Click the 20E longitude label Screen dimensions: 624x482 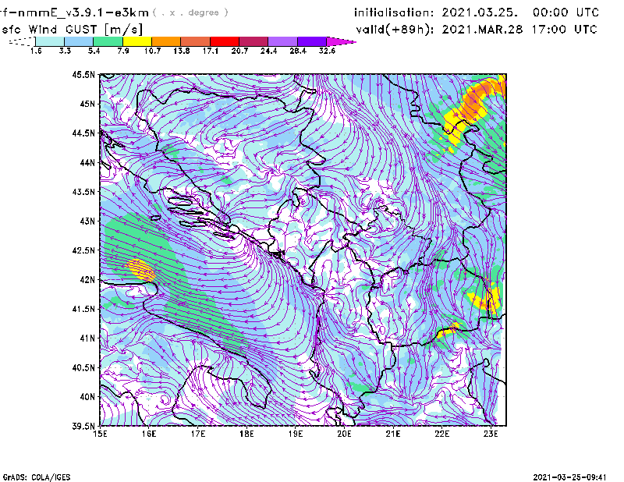(x=344, y=434)
